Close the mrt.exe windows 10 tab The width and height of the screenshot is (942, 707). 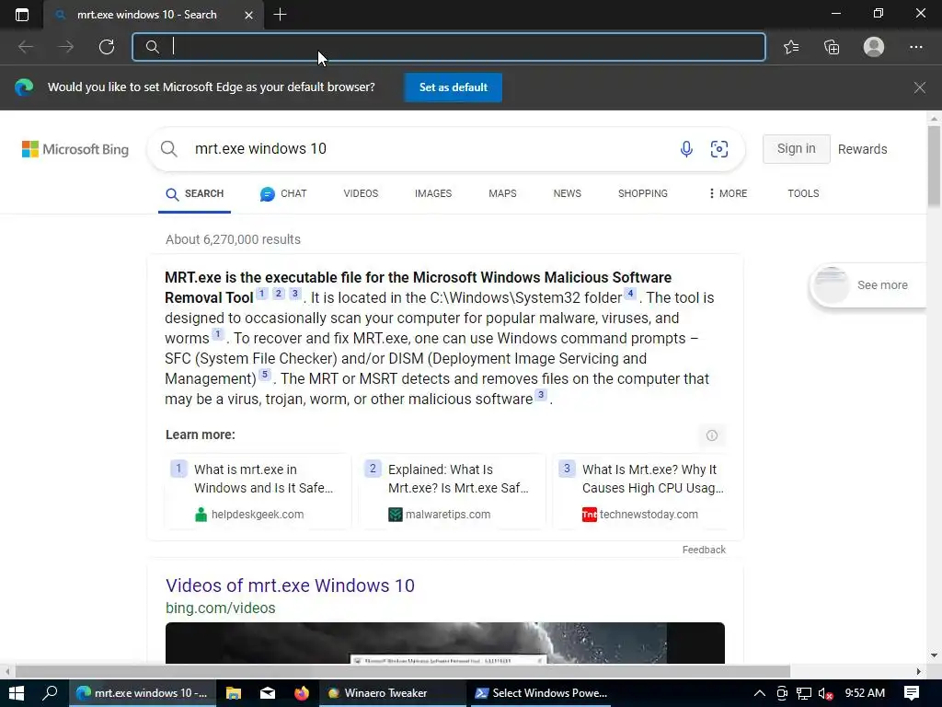[248, 15]
